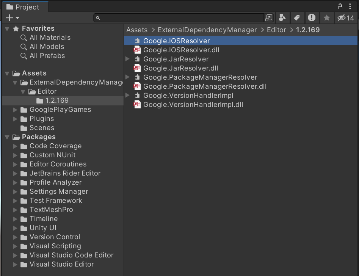
Task: Select the Editor Coroutines package folder
Action: [x=58, y=164]
